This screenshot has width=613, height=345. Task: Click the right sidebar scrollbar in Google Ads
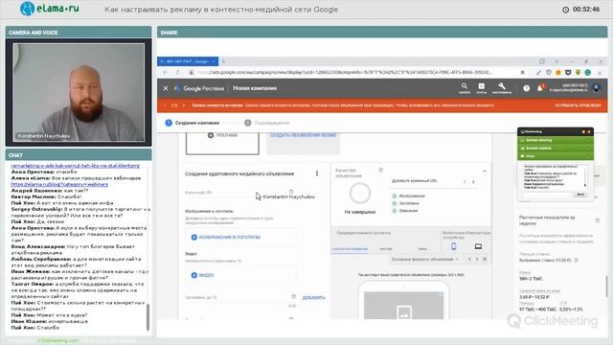(606, 286)
